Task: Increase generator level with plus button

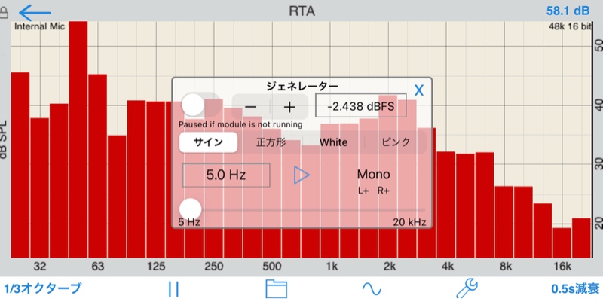Action: [289, 107]
